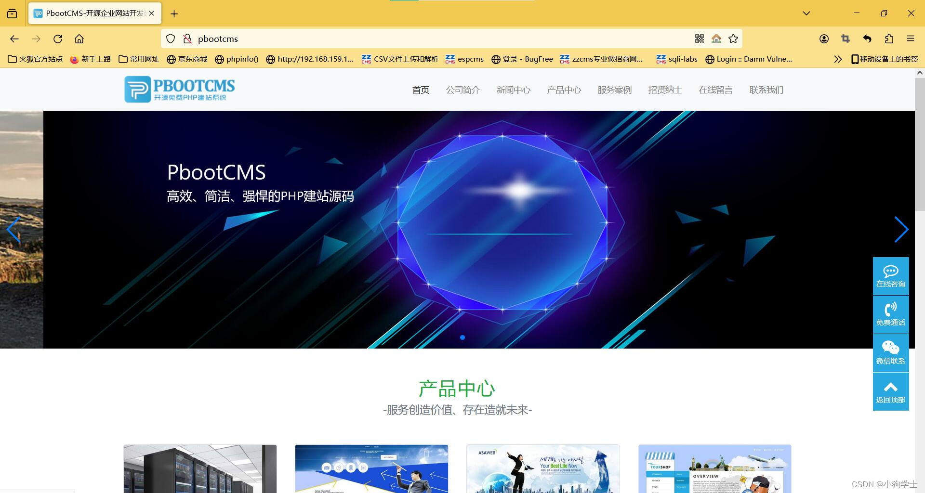Select 首页 in navigation menu
The width and height of the screenshot is (925, 493).
(x=421, y=90)
